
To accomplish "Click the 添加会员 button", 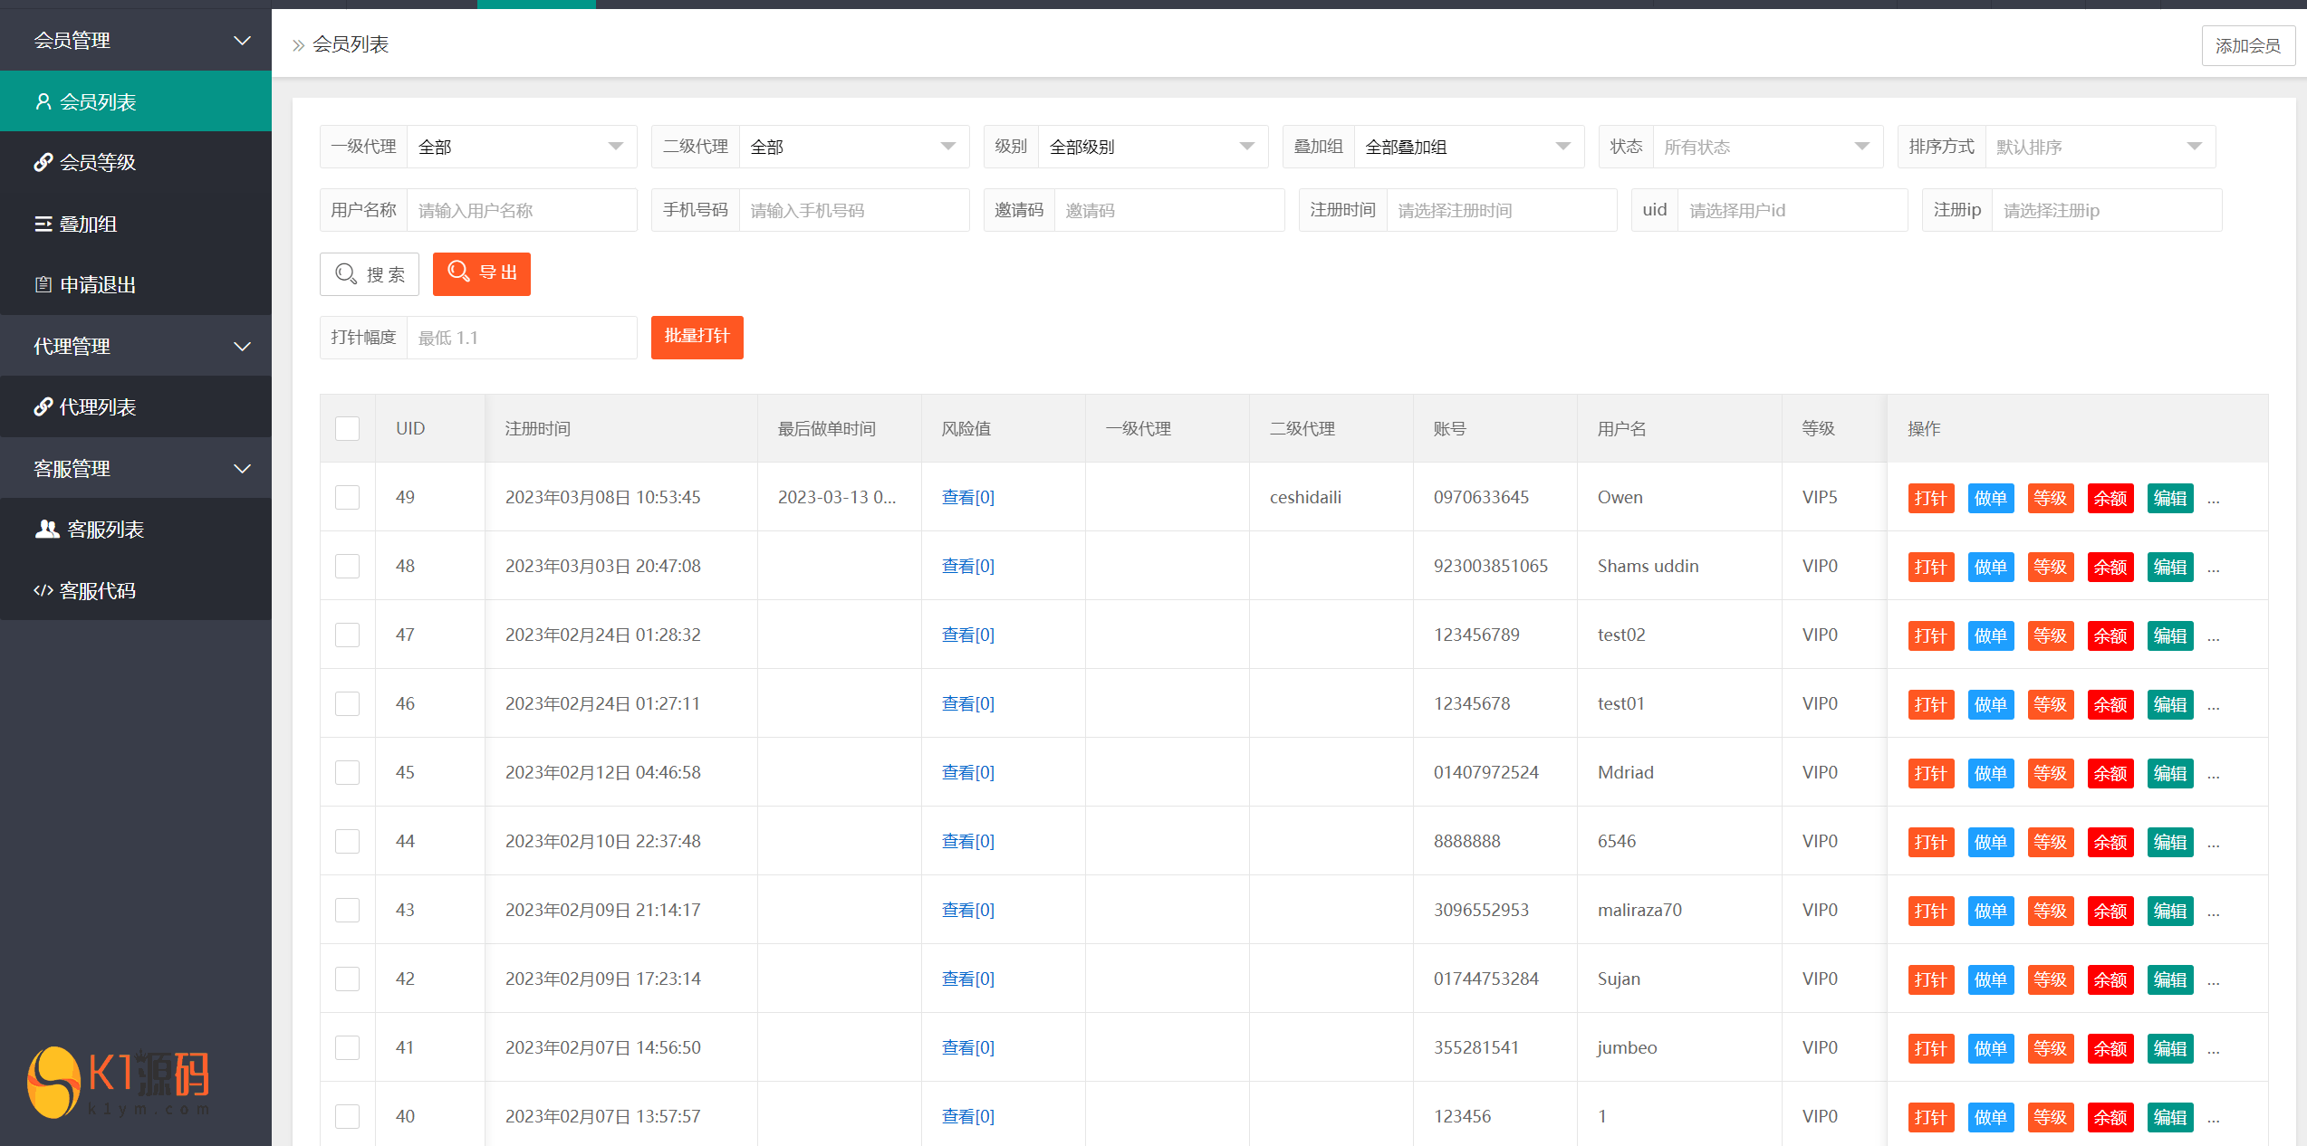I will pyautogui.click(x=2247, y=45).
